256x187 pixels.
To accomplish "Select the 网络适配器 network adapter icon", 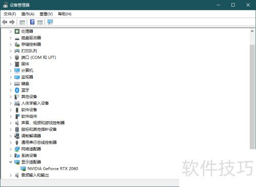I will (x=17, y=149).
